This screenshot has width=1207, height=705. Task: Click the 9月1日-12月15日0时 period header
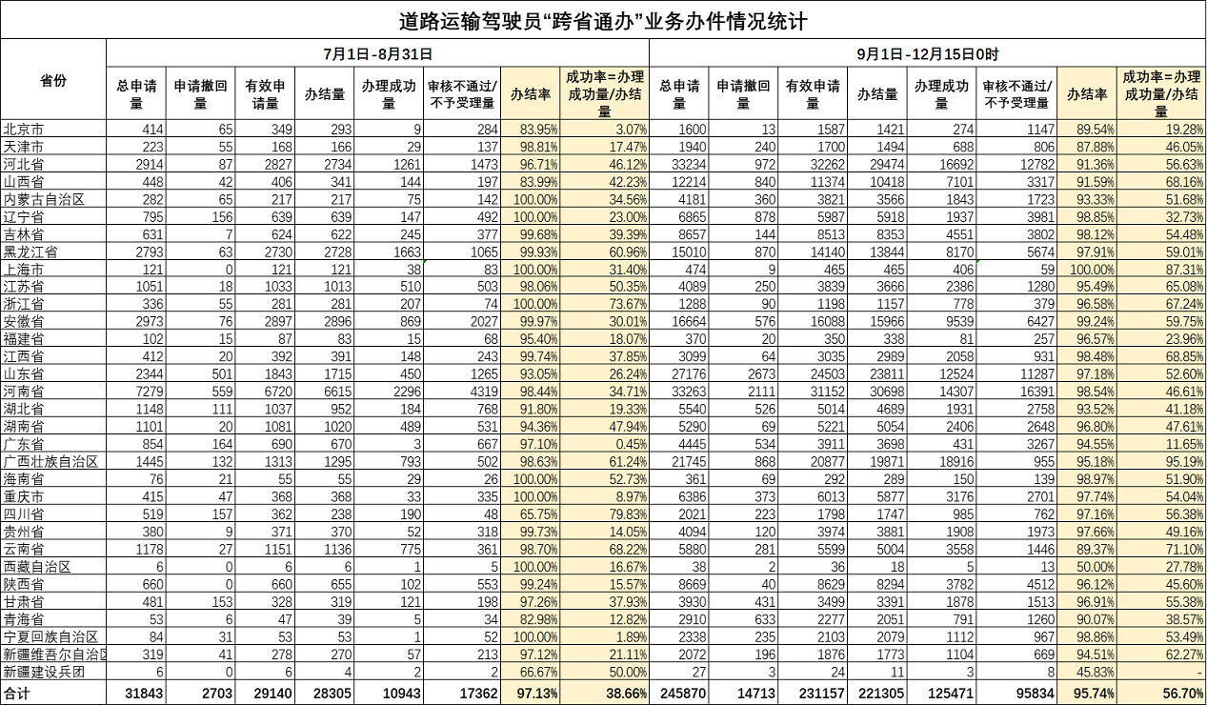click(927, 55)
